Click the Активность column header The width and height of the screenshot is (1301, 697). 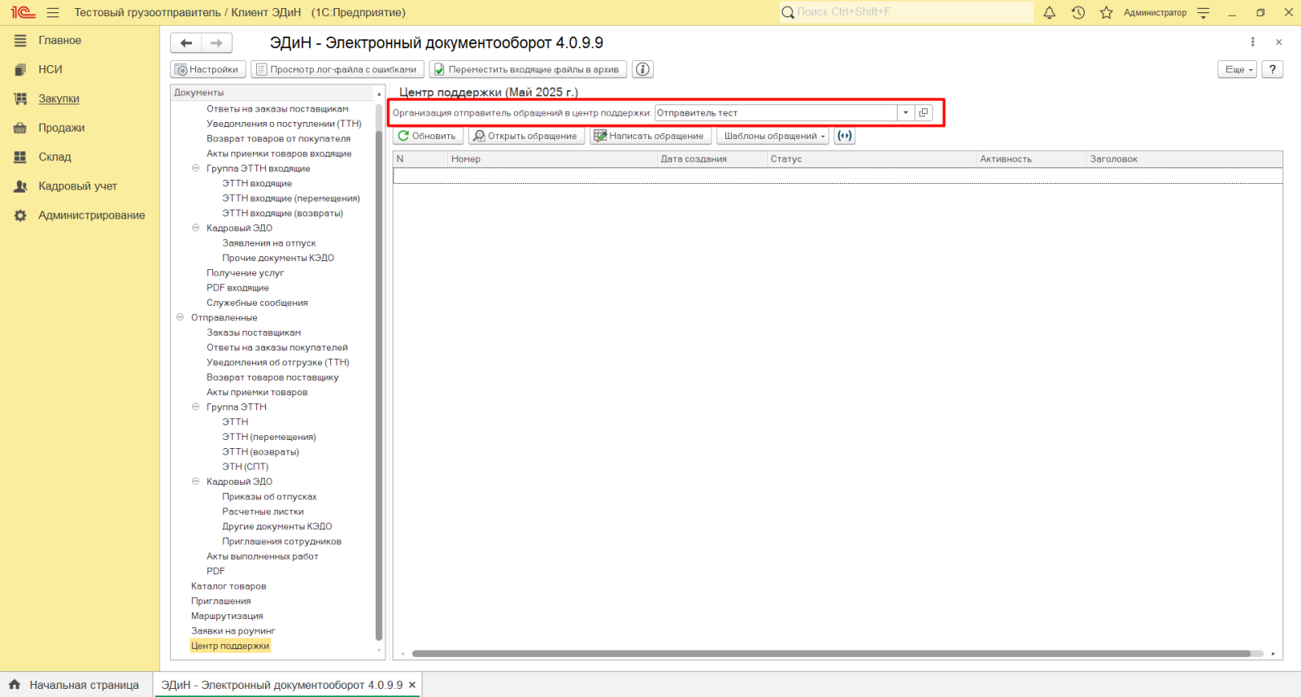1031,159
